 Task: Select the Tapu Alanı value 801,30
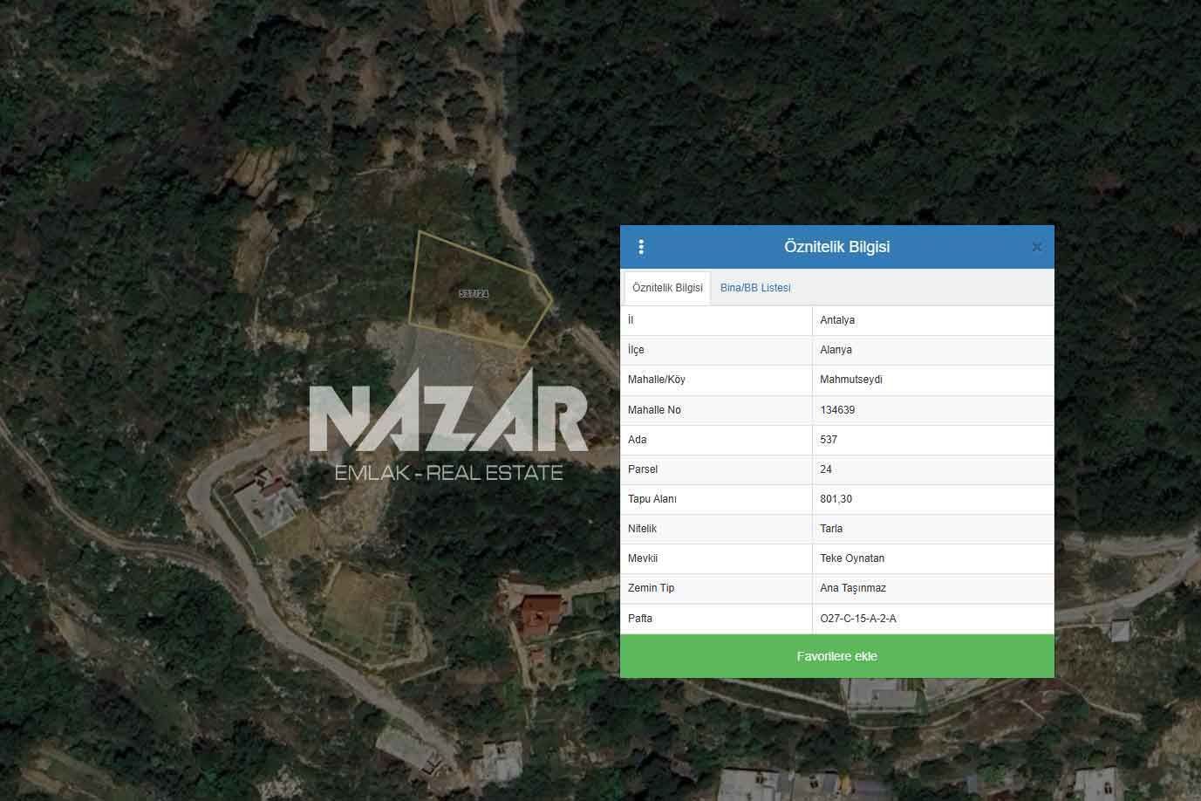coord(836,499)
